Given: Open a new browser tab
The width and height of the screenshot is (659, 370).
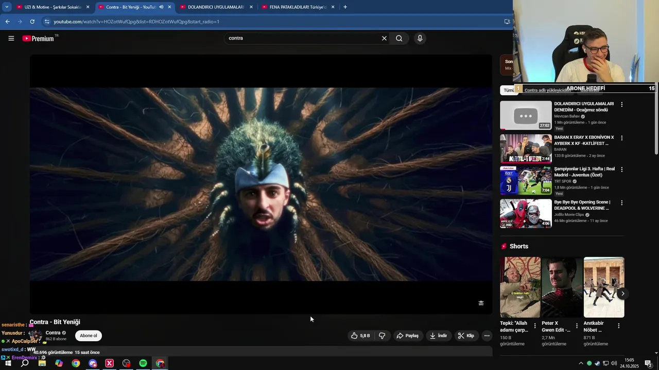Looking at the screenshot, I should [345, 7].
